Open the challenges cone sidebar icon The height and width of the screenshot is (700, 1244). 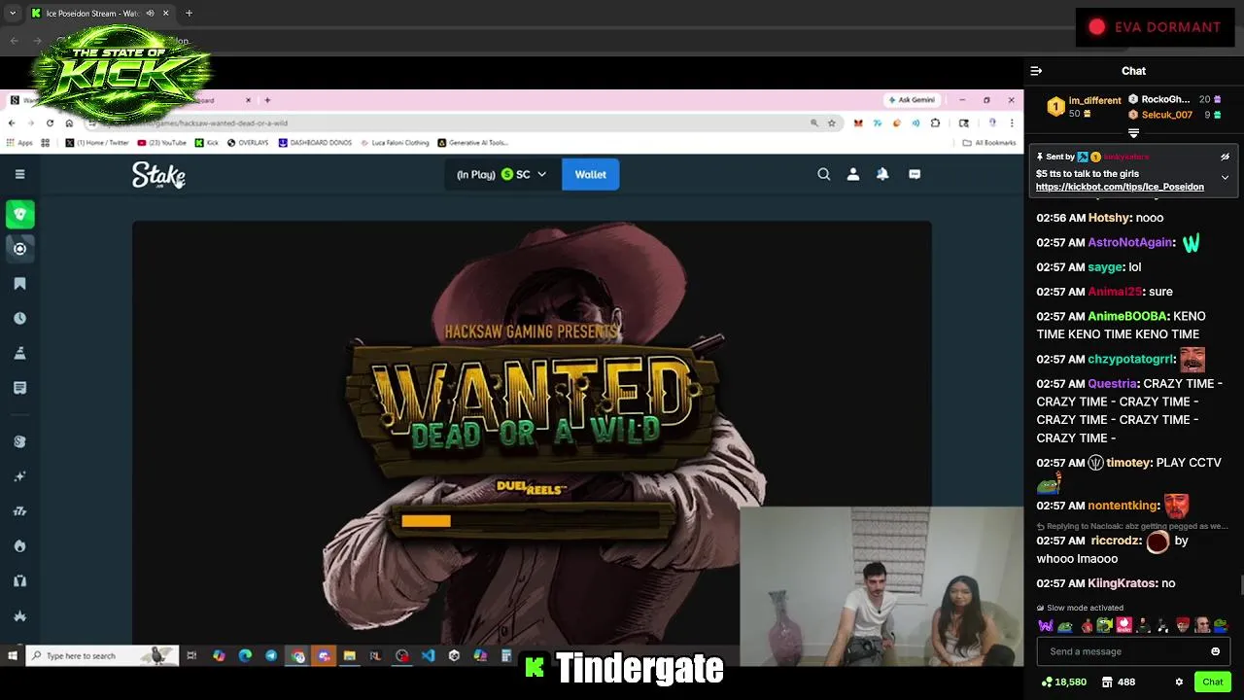pos(19,353)
